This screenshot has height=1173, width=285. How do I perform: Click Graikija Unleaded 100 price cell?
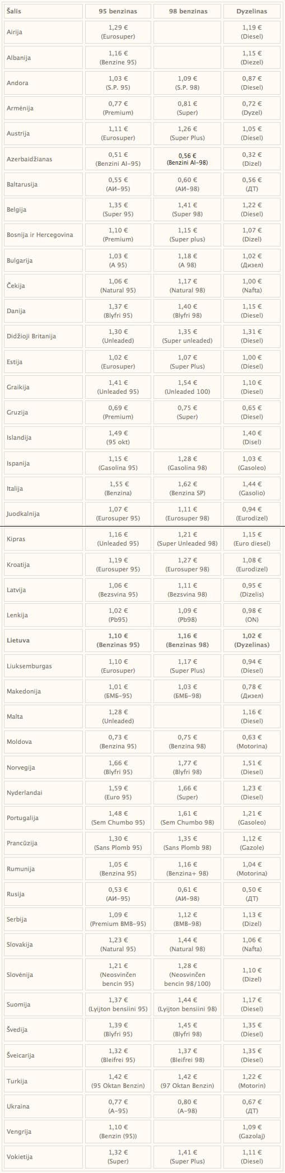[x=188, y=387]
